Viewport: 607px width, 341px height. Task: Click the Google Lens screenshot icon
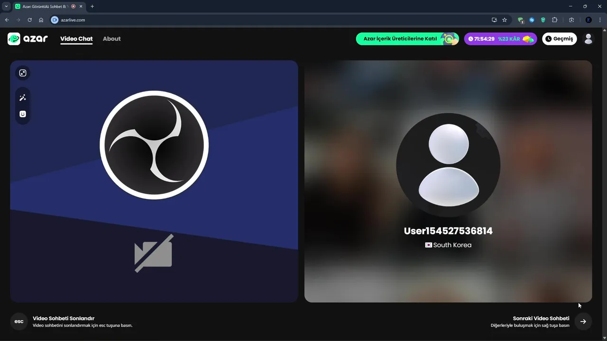pos(571,20)
